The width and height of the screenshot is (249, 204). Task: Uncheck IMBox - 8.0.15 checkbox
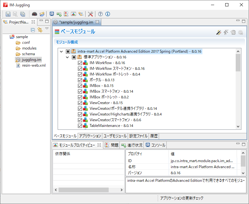click(x=80, y=86)
